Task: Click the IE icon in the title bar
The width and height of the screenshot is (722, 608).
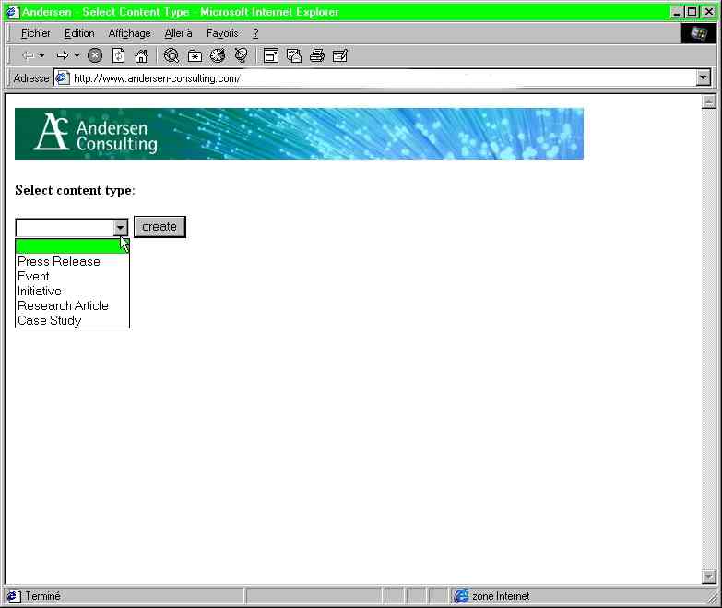Action: 12,12
